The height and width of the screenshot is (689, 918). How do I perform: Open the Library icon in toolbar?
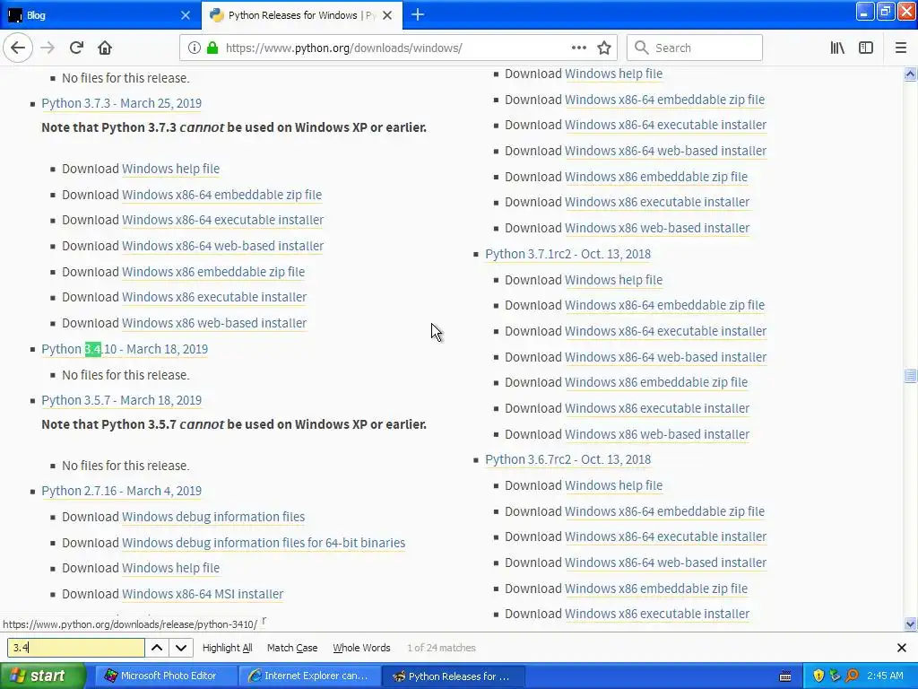837,48
